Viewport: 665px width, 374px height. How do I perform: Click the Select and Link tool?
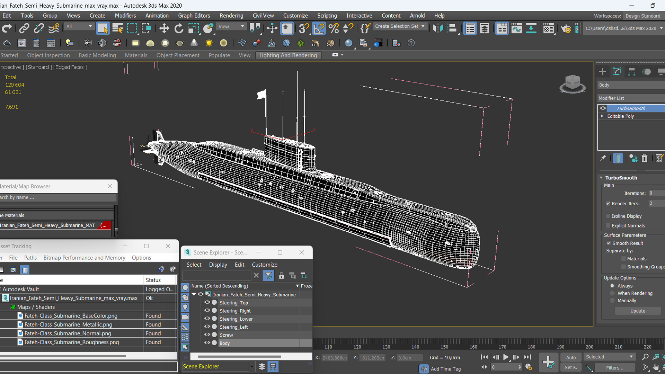pos(24,28)
